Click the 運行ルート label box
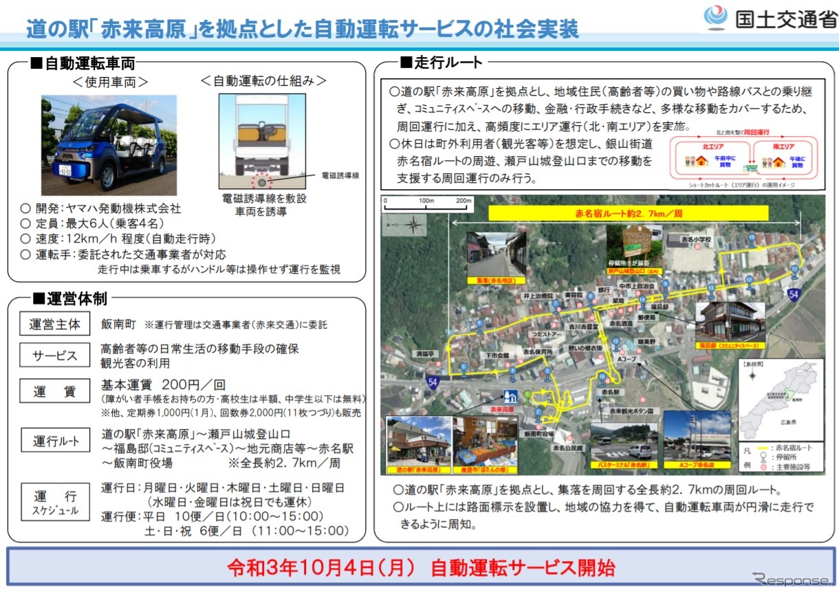Image resolution: width=839 pixels, height=594 pixels. point(55,441)
